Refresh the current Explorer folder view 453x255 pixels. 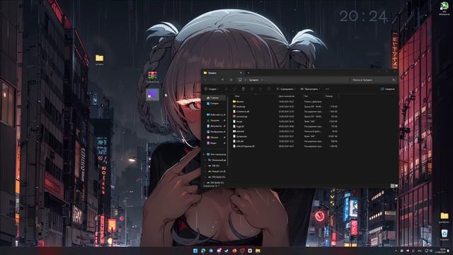(231, 80)
